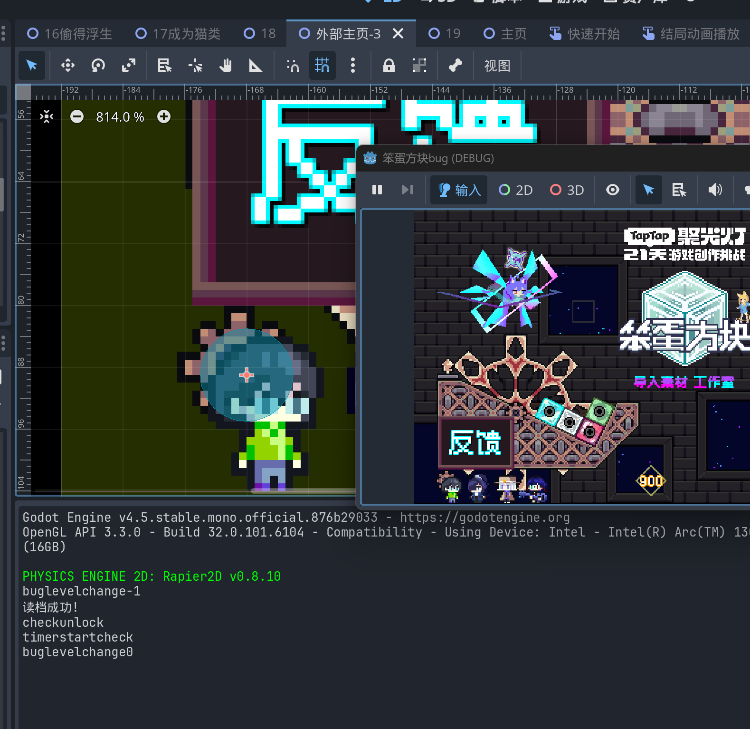Advance one frame in the debug window
Viewport: 750px width, 729px height.
pyautogui.click(x=408, y=190)
